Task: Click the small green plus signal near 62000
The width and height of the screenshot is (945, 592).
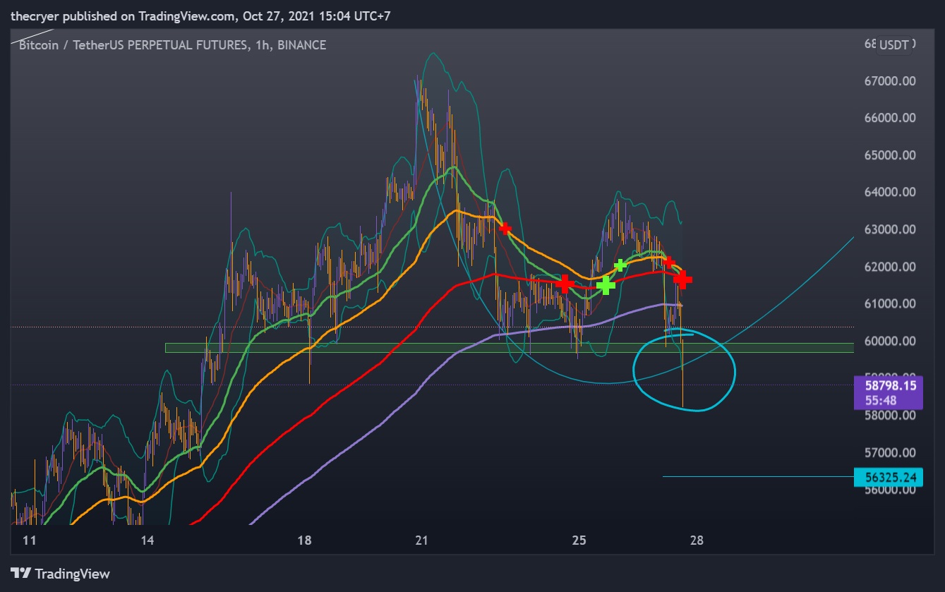Action: pos(620,265)
